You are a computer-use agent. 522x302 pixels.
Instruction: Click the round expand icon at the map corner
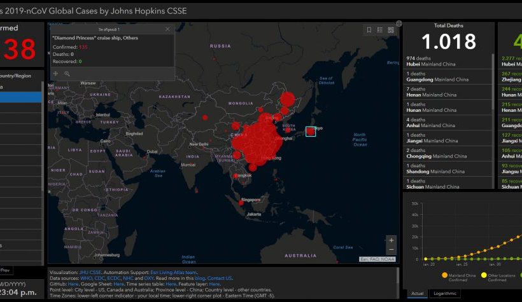click(399, 24)
